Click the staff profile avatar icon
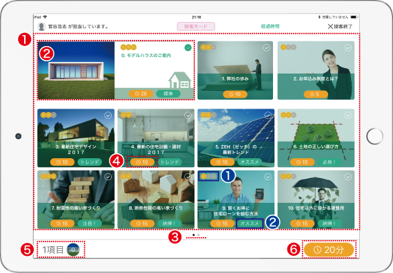Viewport: 393px width, 273px height. click(41, 26)
